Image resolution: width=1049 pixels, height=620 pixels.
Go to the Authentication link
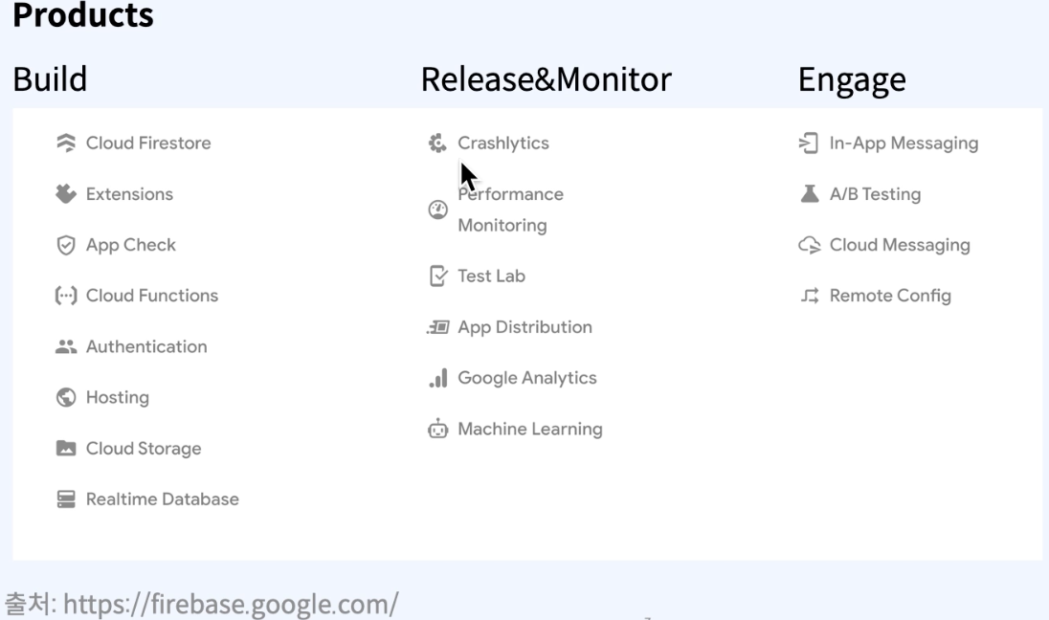[x=146, y=346]
